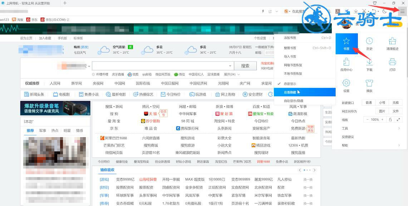Click the lightning speed-mode icon in address bar
The width and height of the screenshot is (408, 206).
(x=263, y=11)
